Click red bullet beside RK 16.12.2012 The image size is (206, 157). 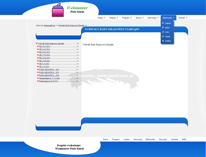point(38,46)
